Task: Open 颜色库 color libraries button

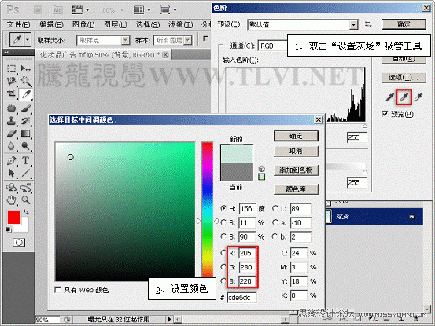Action: (296, 189)
